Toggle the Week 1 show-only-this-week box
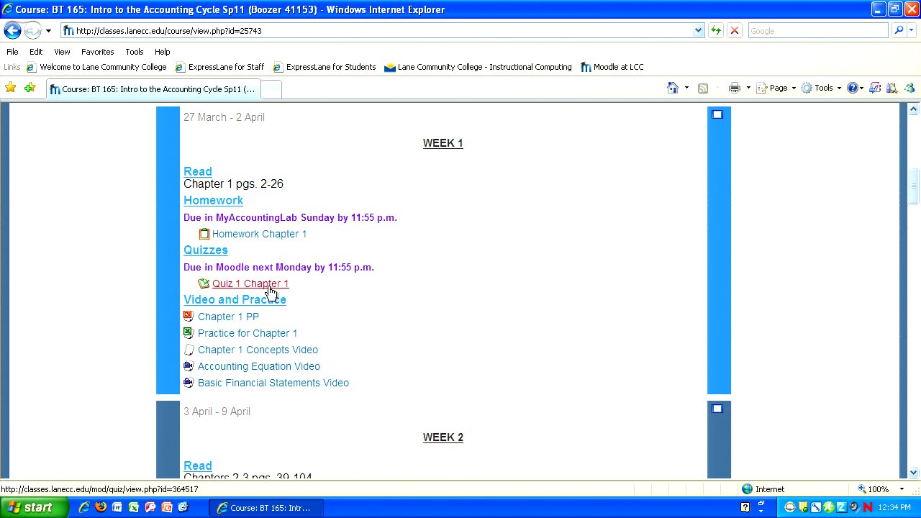 [717, 114]
